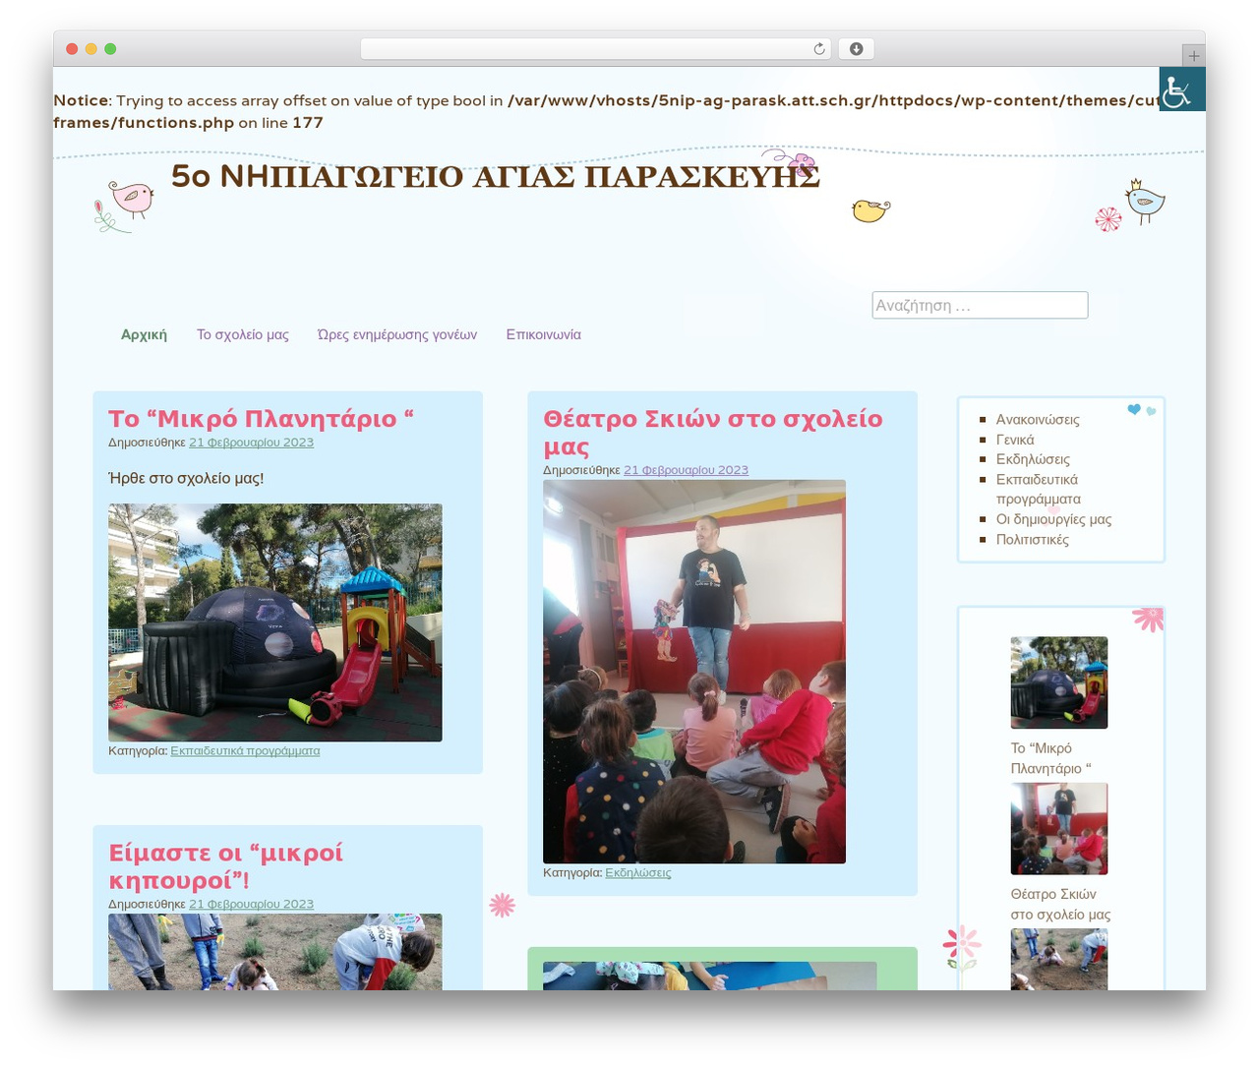Open category link Εκδηλώσεις below theatre photo
1259x1066 pixels.
[637, 872]
